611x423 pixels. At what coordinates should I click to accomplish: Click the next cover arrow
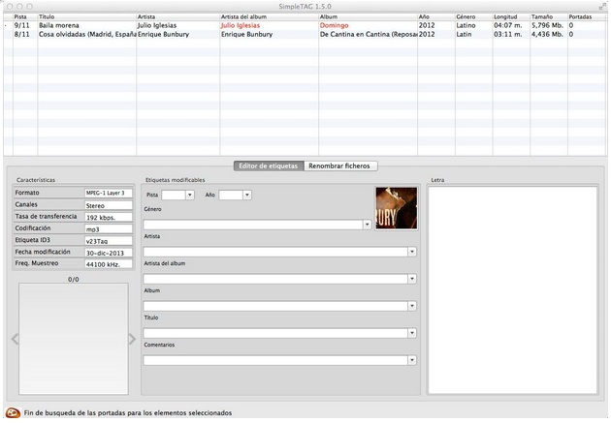pos(132,339)
